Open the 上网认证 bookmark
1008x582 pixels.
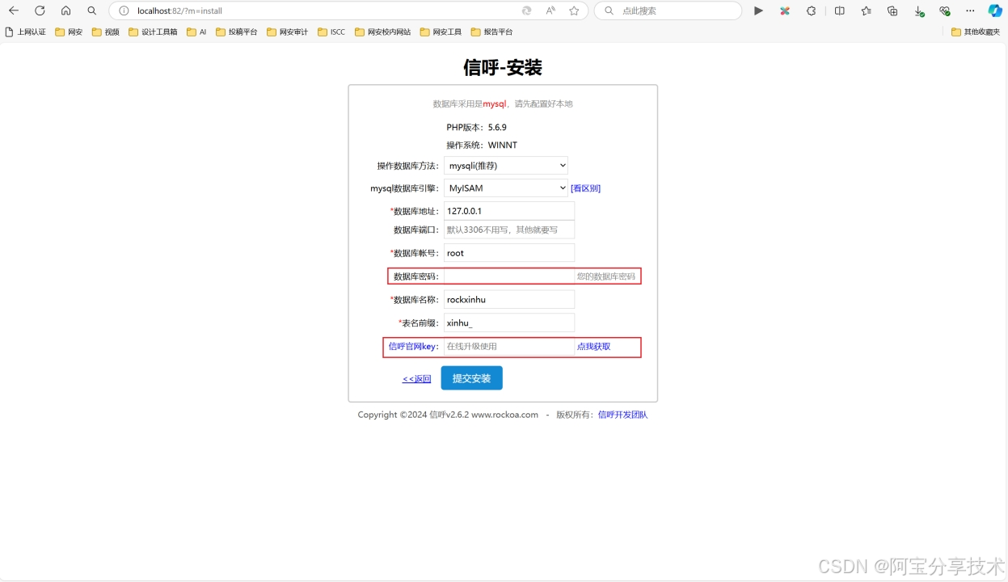(25, 32)
